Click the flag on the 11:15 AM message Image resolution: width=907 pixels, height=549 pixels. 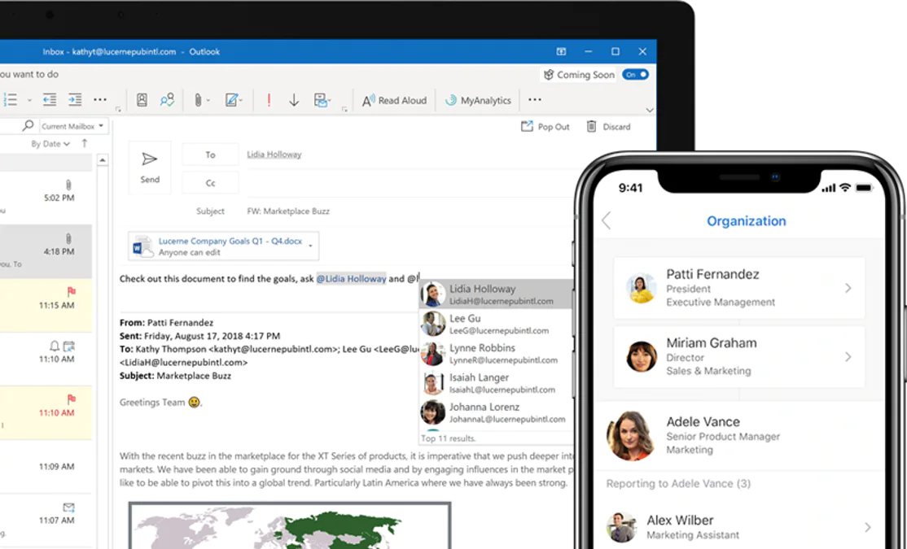(x=71, y=291)
